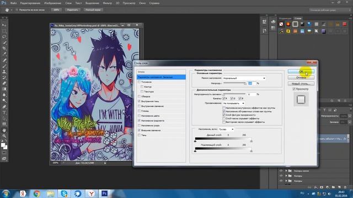Open the Режим наложения blend mode dropdown
This screenshot has height=198, width=353.
point(244,78)
